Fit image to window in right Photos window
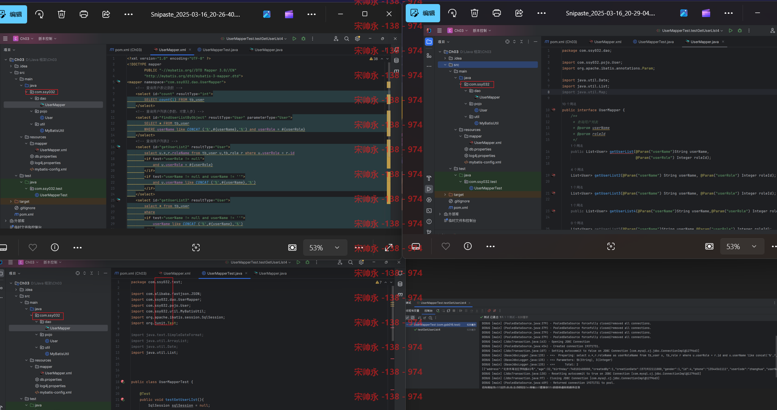Image resolution: width=777 pixels, height=410 pixels. (x=709, y=246)
